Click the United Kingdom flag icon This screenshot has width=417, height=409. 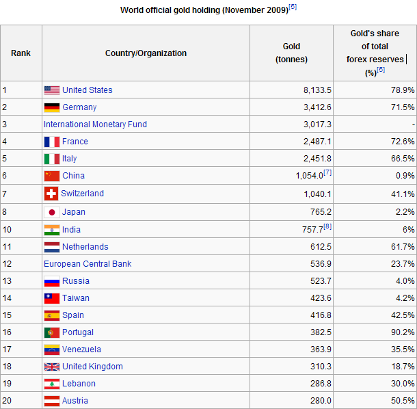tap(52, 367)
